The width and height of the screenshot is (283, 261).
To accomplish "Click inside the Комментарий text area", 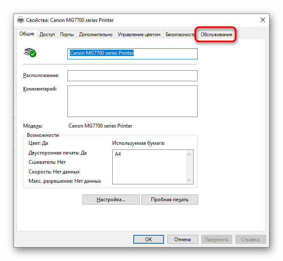I will [132, 101].
